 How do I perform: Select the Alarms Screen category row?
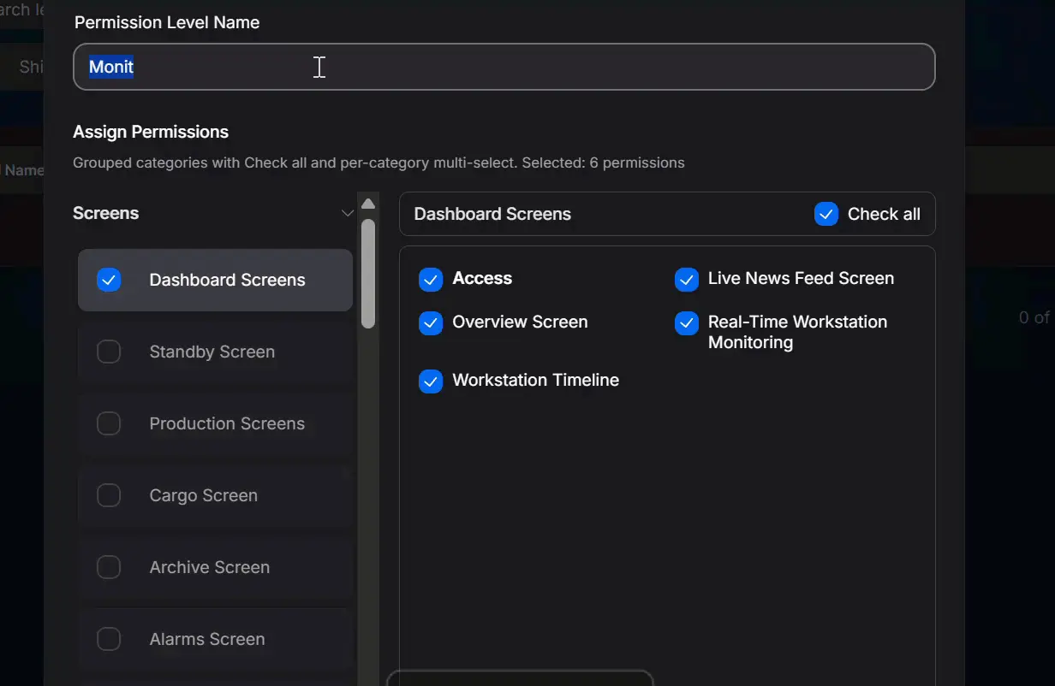click(215, 639)
